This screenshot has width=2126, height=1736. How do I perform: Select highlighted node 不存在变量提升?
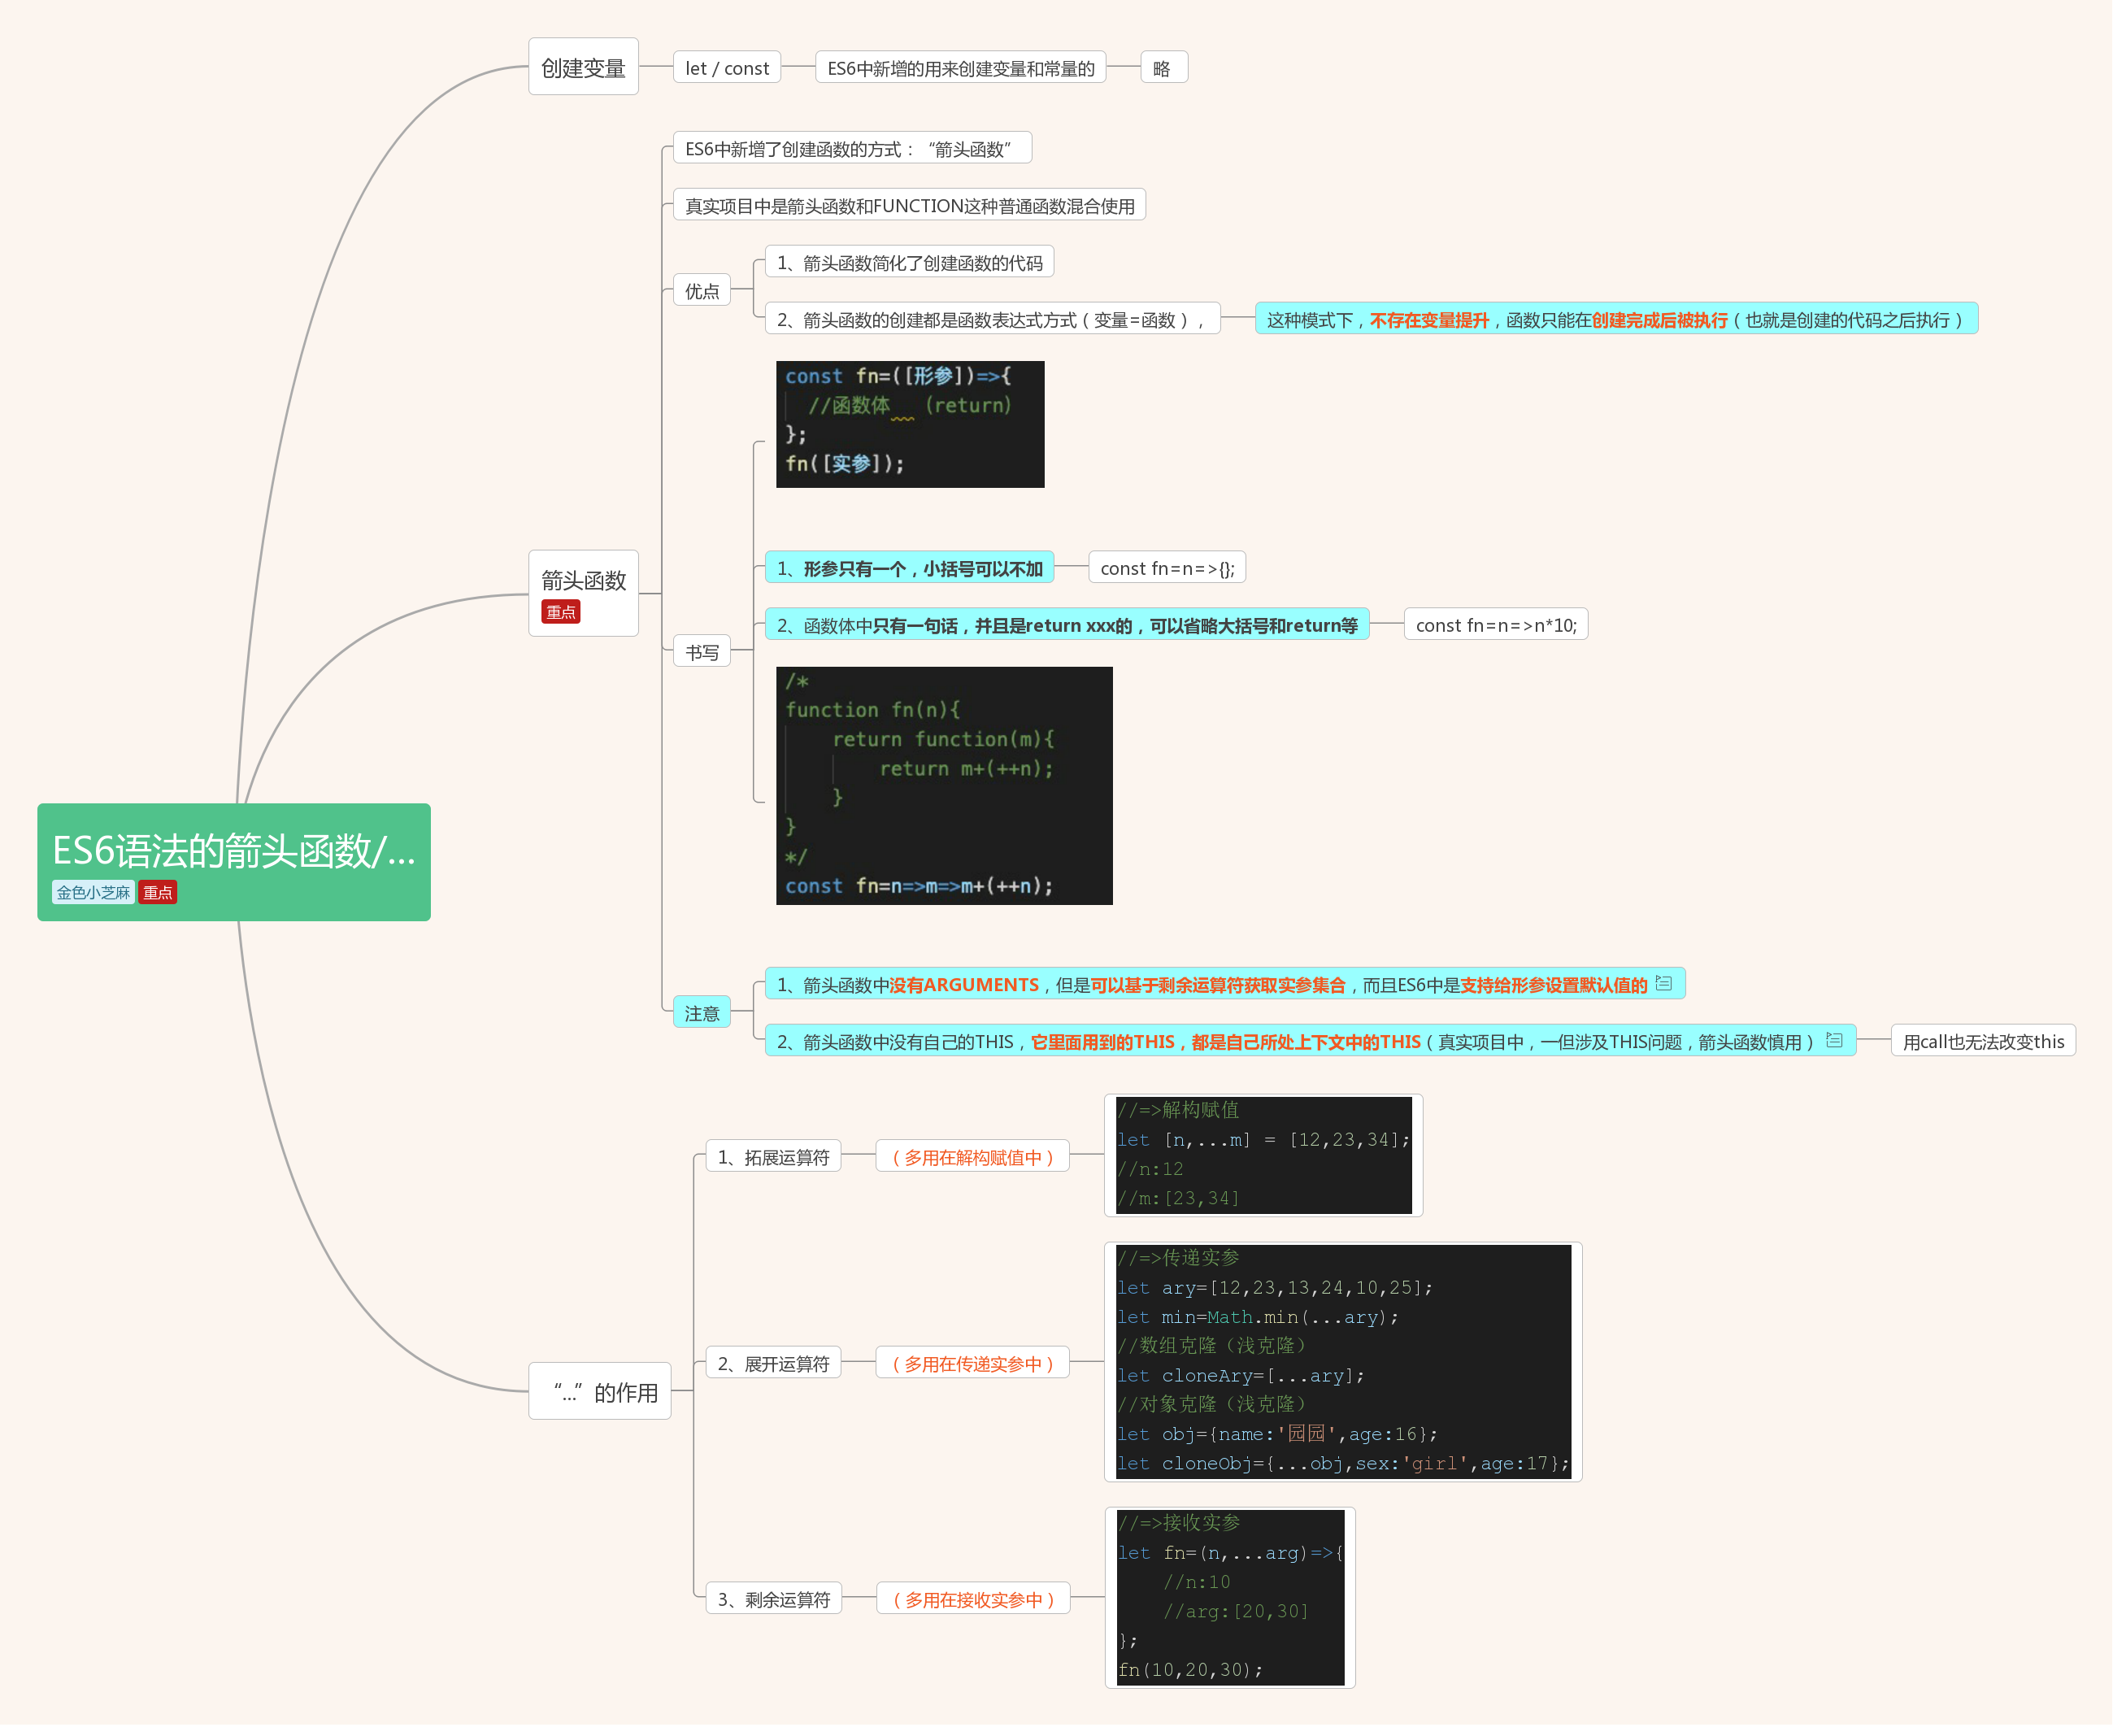1627,321
